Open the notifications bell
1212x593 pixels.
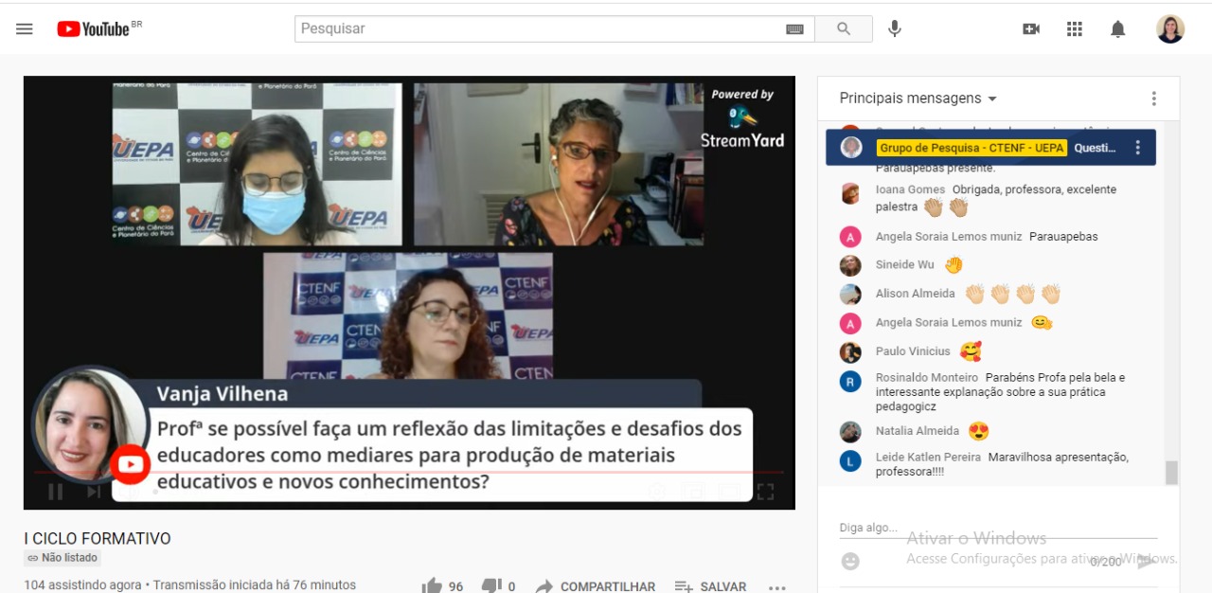coord(1117,29)
